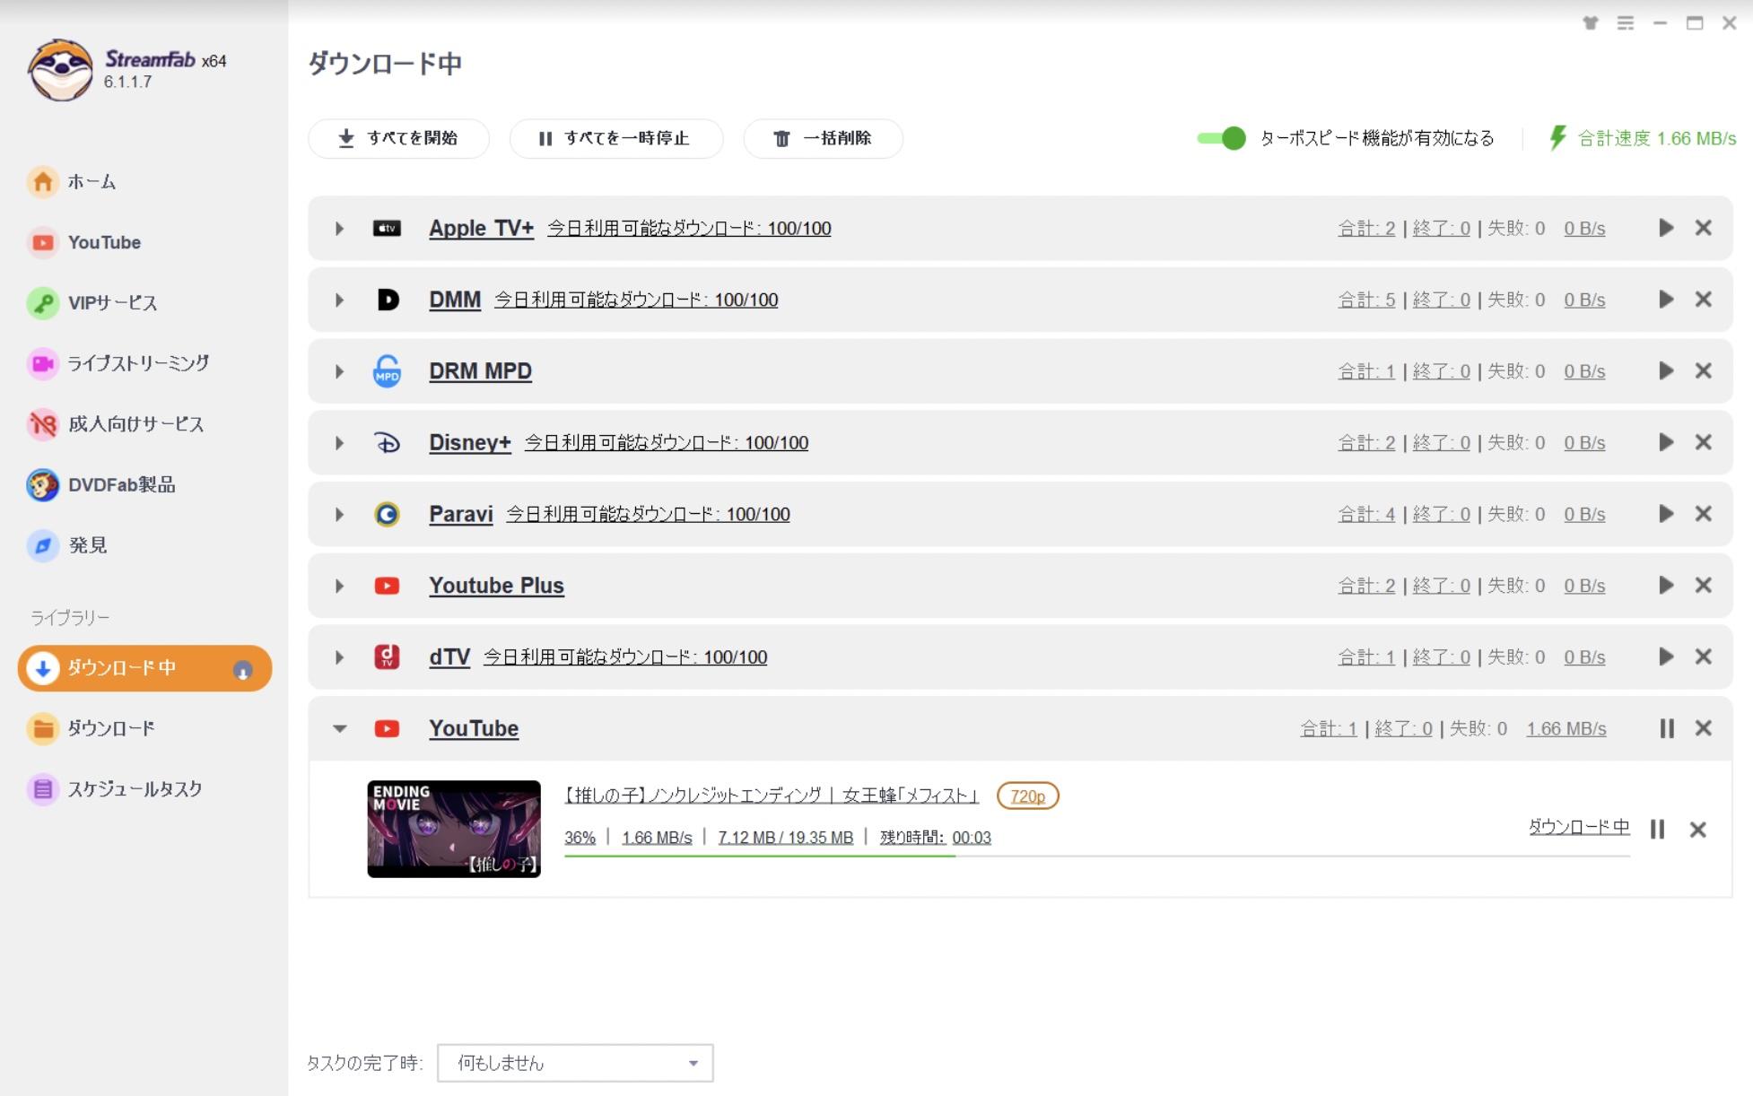This screenshot has width=1753, height=1096.
Task: Expand the dTV task group
Action: (339, 657)
